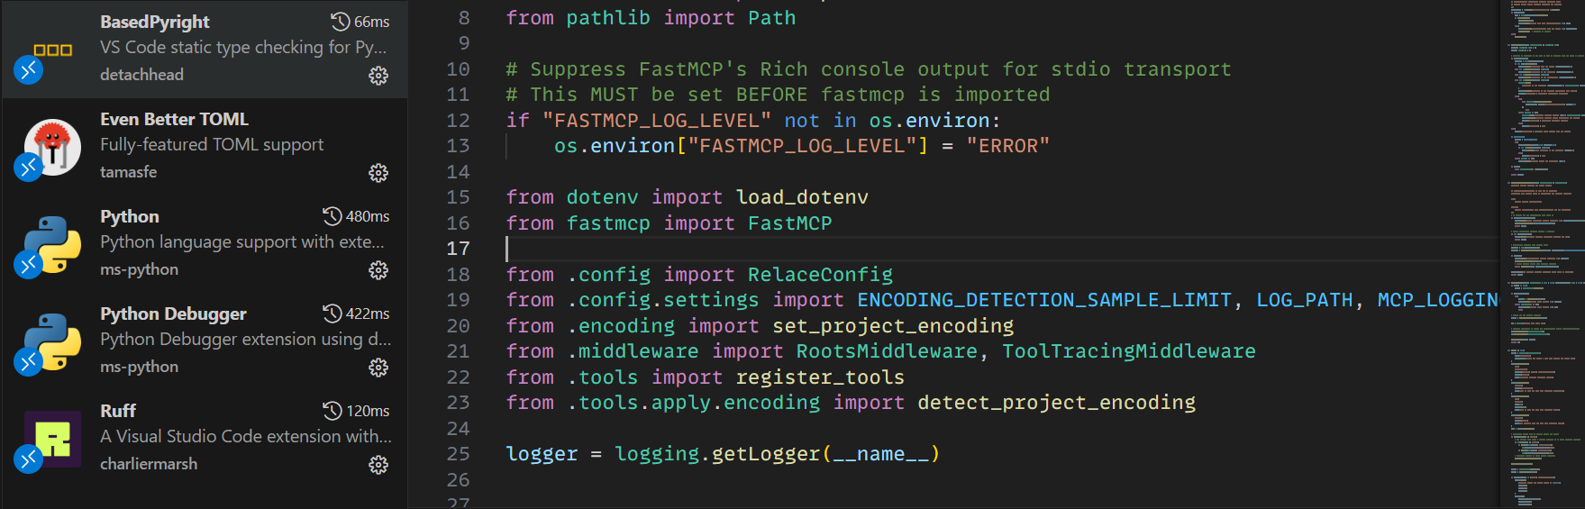This screenshot has height=509, width=1585.
Task: Click the Python extension logo
Action: tap(52, 244)
